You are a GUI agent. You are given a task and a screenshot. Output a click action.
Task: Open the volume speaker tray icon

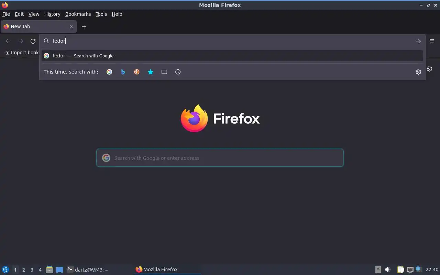point(388,269)
